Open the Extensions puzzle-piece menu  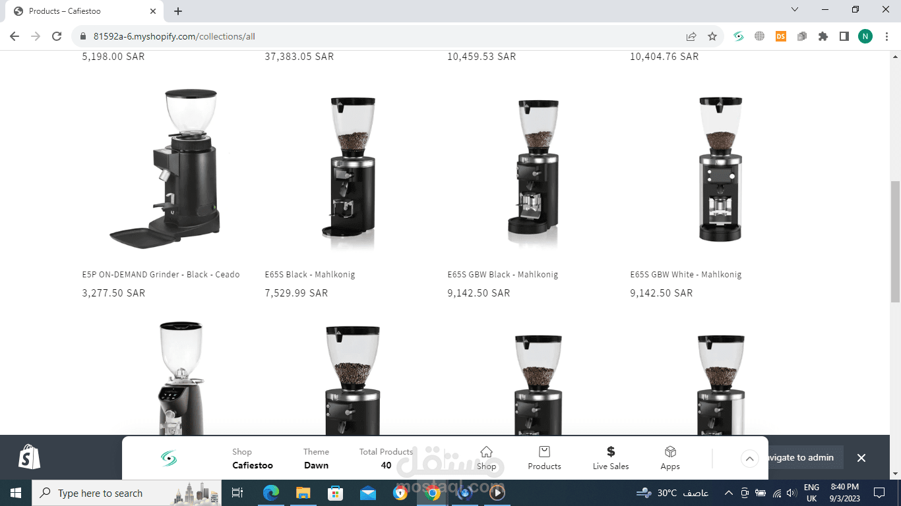pos(823,36)
